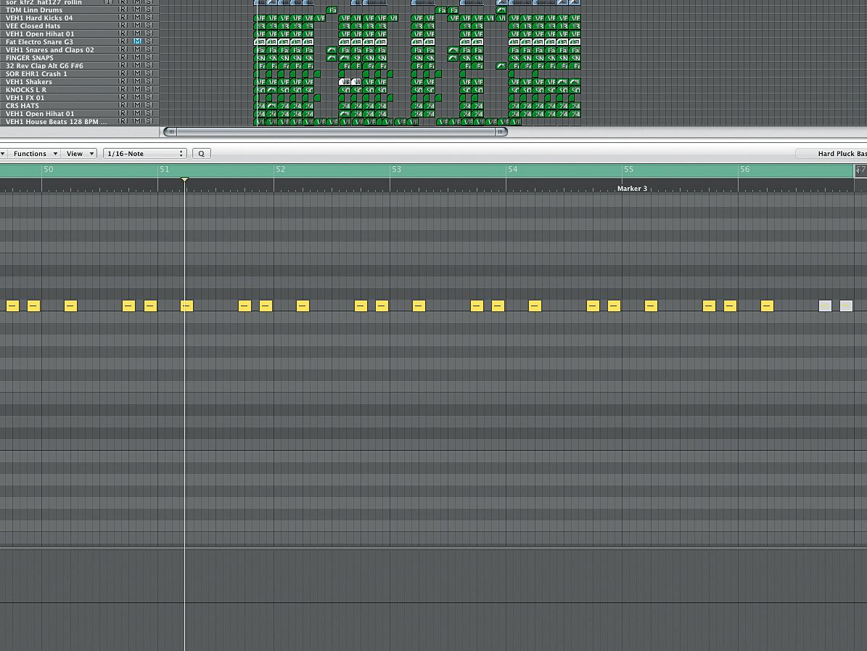This screenshot has width=867, height=651.
Task: Open the Functions menu
Action: (x=32, y=153)
